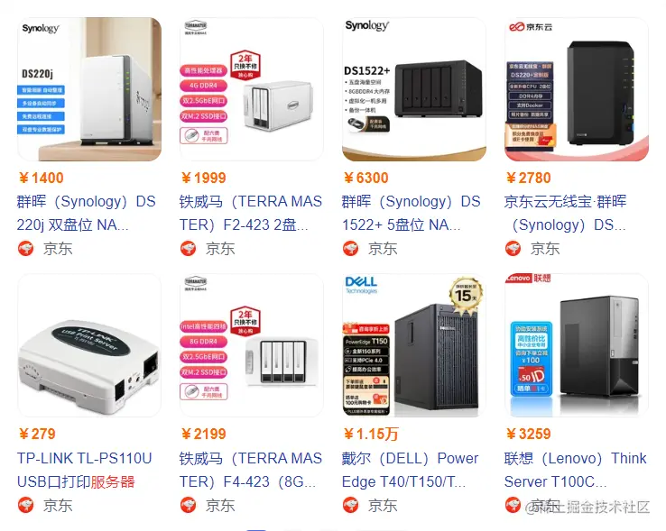The width and height of the screenshot is (666, 531).
Task: Click the JD icon under the TP-LINK listing
Action: tap(25, 505)
